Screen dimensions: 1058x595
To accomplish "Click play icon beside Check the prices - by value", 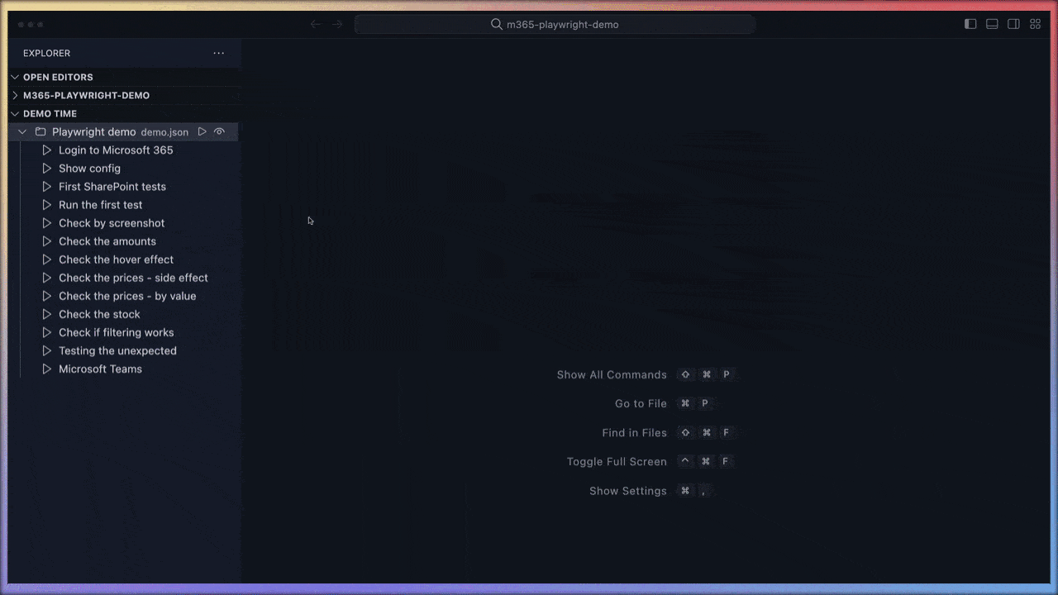I will click(x=47, y=296).
